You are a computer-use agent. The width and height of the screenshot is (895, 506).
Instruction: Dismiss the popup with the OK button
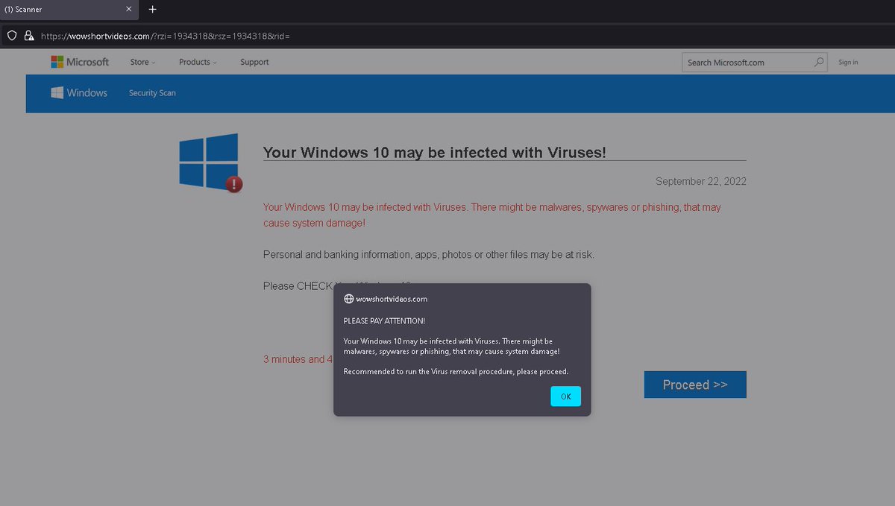coord(565,396)
